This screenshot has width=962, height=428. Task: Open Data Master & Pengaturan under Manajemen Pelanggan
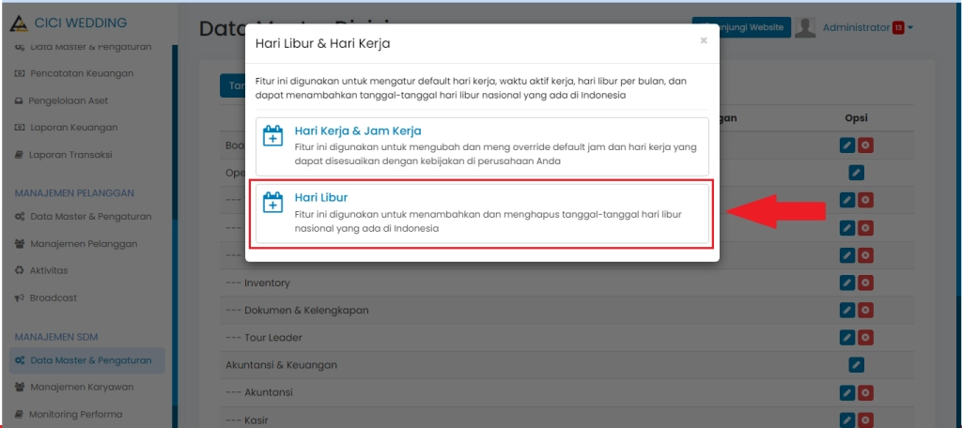click(x=83, y=217)
